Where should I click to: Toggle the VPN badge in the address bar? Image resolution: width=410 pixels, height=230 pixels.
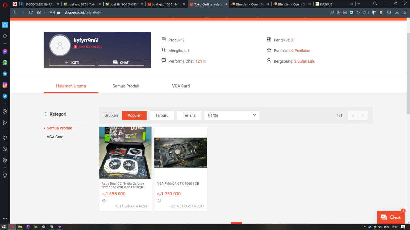tap(52, 12)
